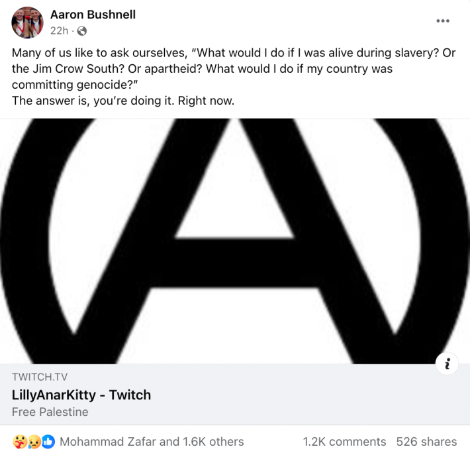Open the LillyAnarKitty - Twitch link title
Screen dimensions: 470x455
[x=81, y=395]
